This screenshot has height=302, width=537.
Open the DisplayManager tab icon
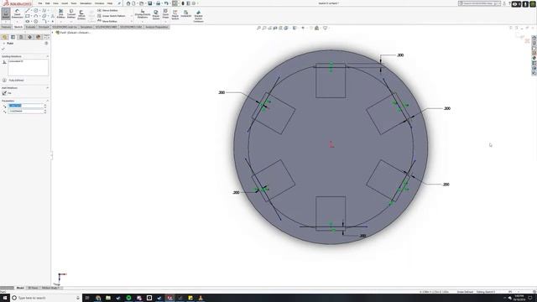pos(38,37)
